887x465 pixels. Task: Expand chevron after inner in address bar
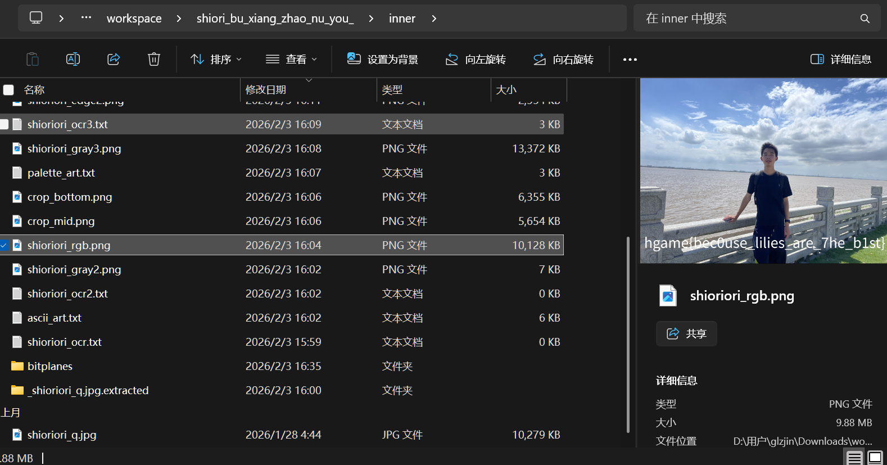434,19
